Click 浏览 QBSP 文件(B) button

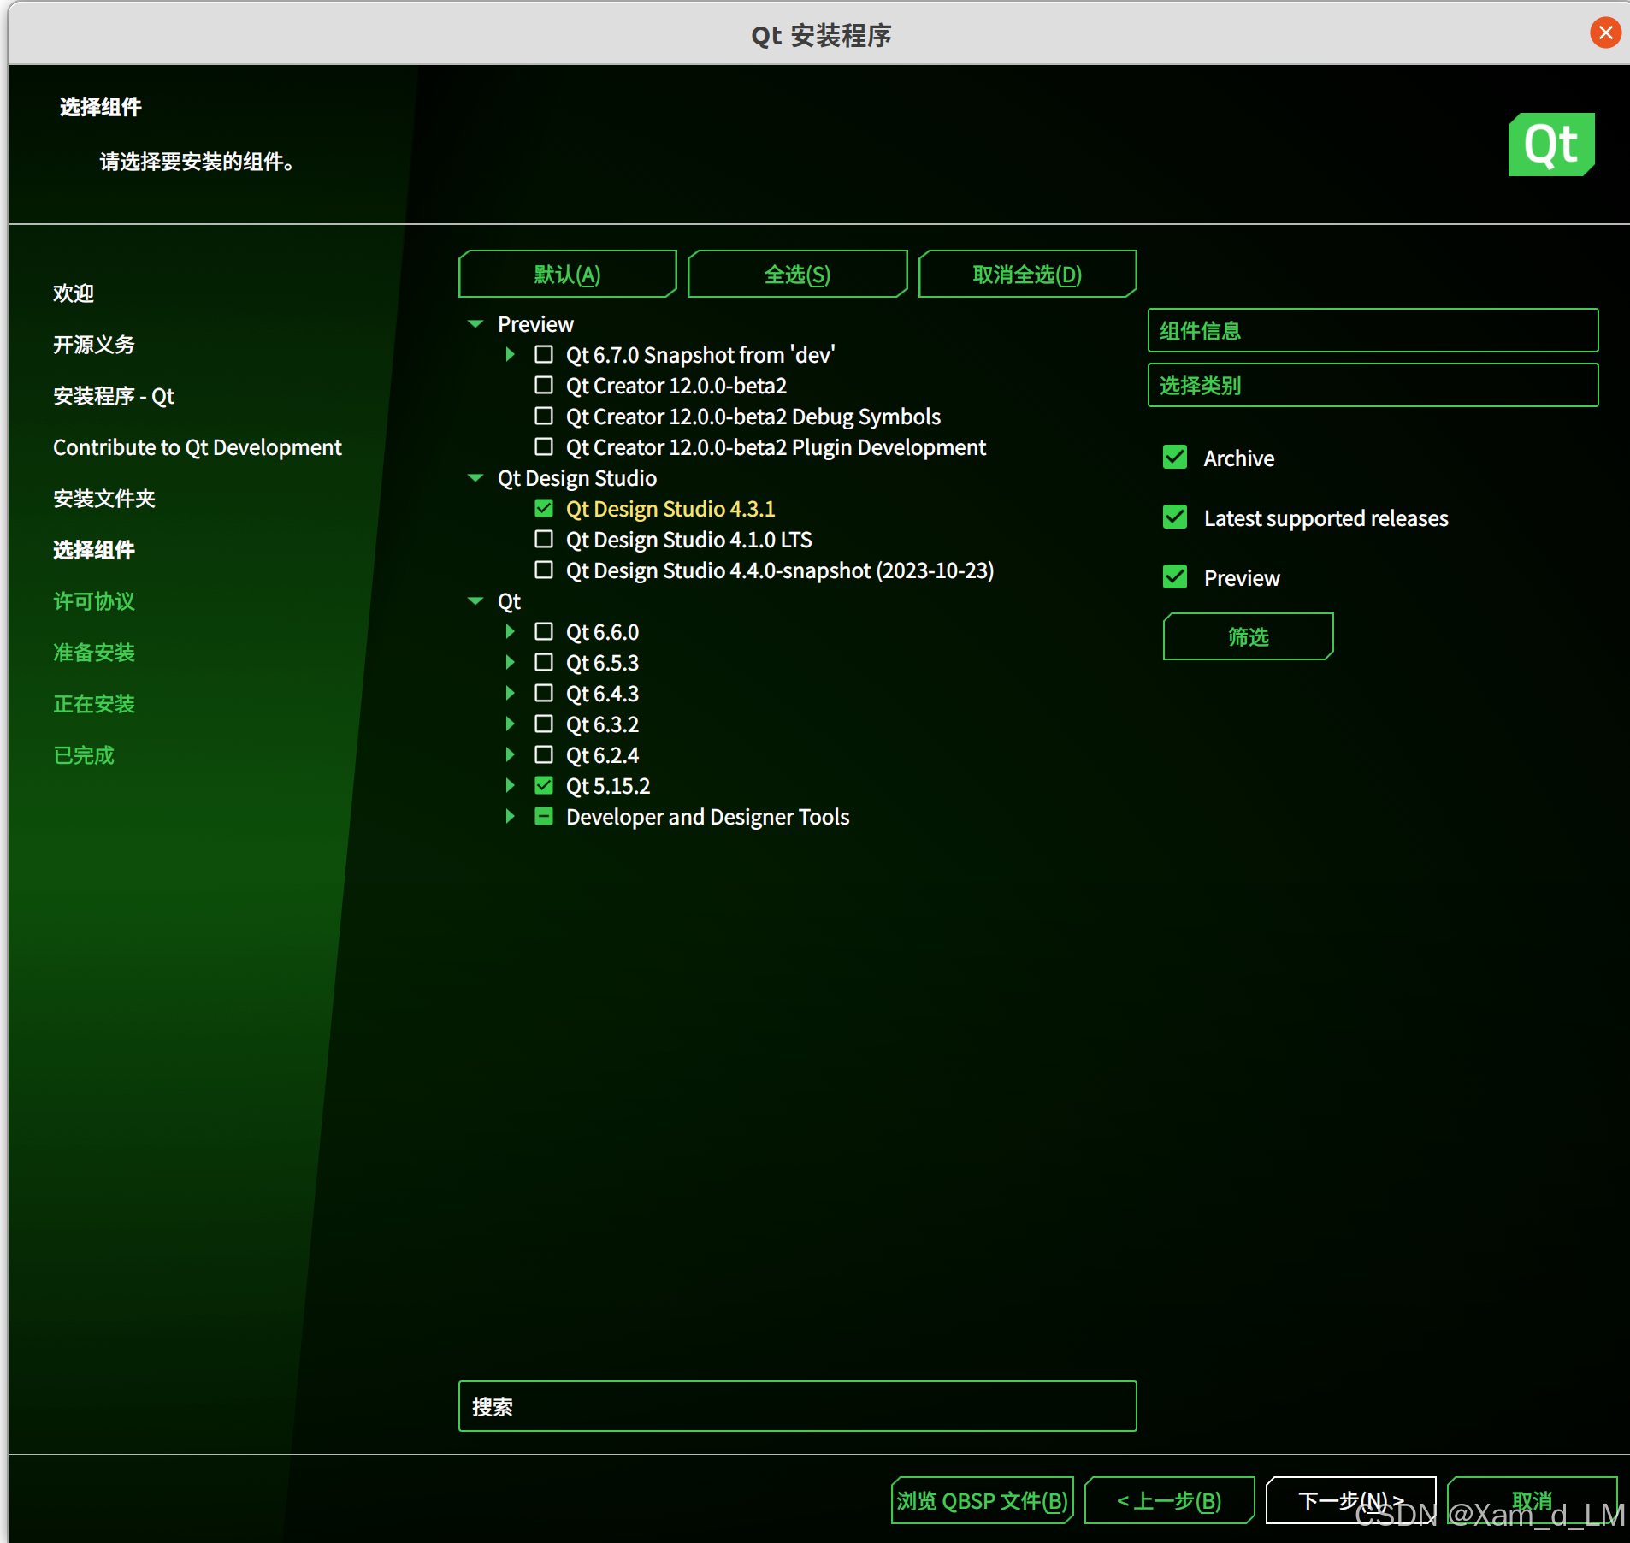(982, 1500)
